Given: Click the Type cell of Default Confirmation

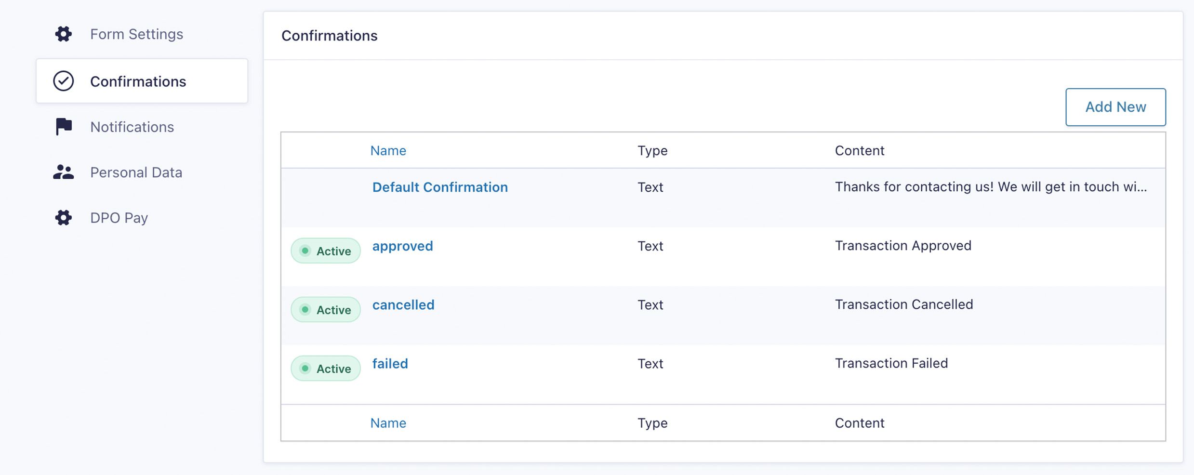Looking at the screenshot, I should coord(650,187).
